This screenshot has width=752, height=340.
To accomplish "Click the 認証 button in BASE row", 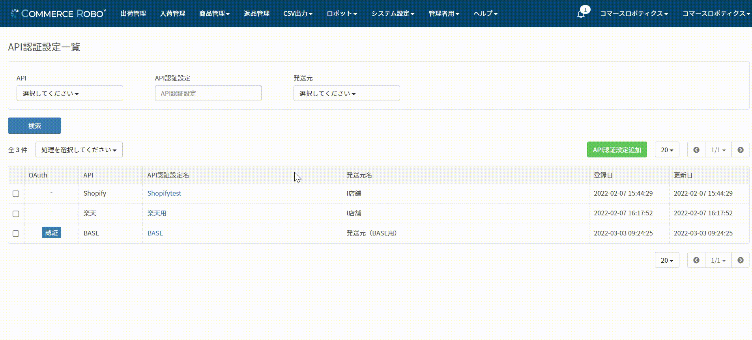I will pyautogui.click(x=51, y=233).
